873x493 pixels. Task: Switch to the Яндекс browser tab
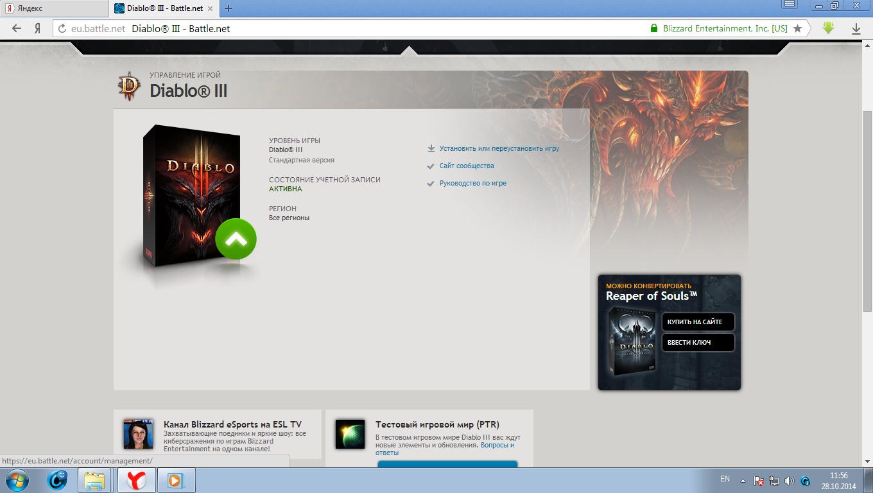pyautogui.click(x=55, y=8)
